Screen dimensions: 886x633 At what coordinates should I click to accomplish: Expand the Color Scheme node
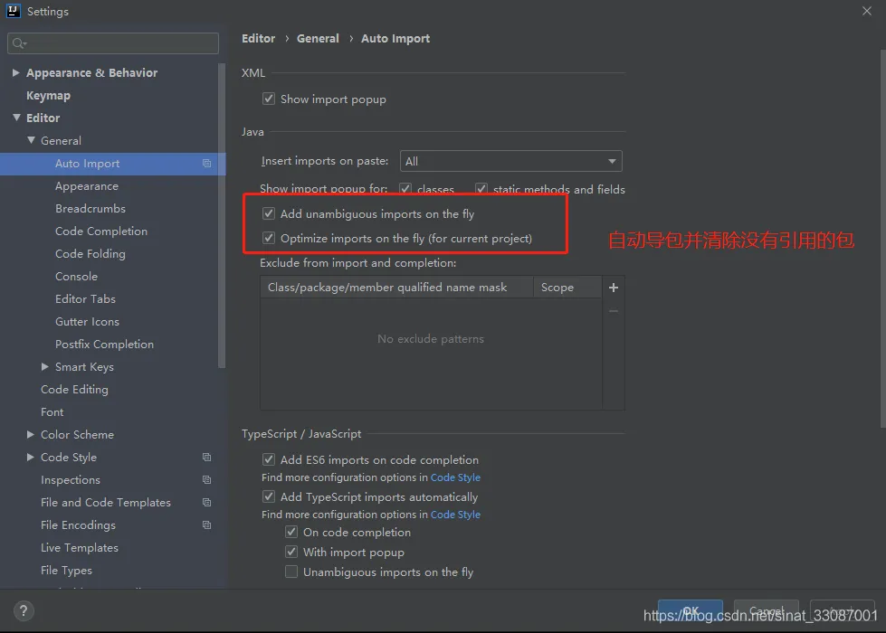tap(31, 434)
